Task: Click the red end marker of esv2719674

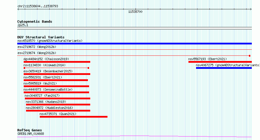Action: click(249, 56)
